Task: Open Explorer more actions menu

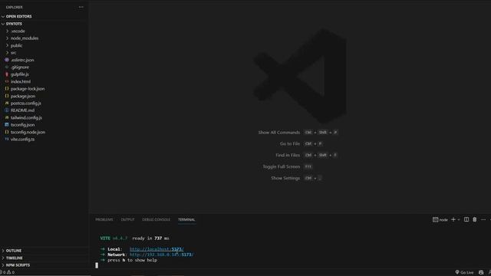Action: 81,7
